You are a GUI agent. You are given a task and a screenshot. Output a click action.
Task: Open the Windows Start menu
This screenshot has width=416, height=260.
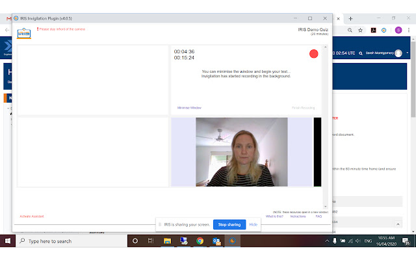8,241
